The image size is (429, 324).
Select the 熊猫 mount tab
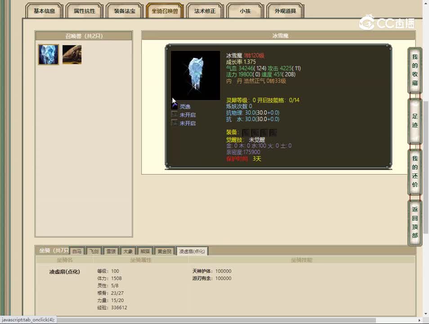click(x=145, y=251)
